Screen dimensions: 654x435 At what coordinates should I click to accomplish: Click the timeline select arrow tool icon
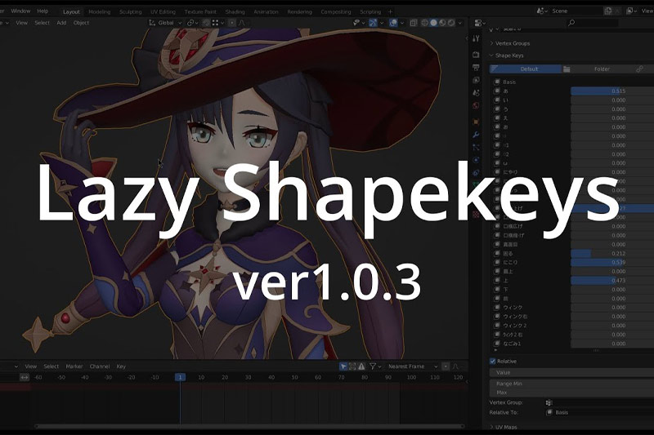click(x=343, y=366)
